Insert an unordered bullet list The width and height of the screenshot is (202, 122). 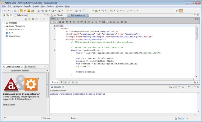pyautogui.click(x=118, y=22)
